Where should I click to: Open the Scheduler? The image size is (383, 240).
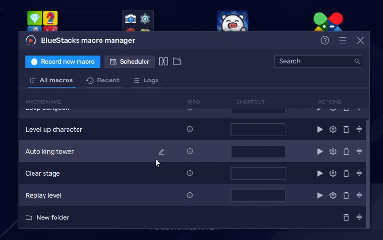tap(130, 62)
